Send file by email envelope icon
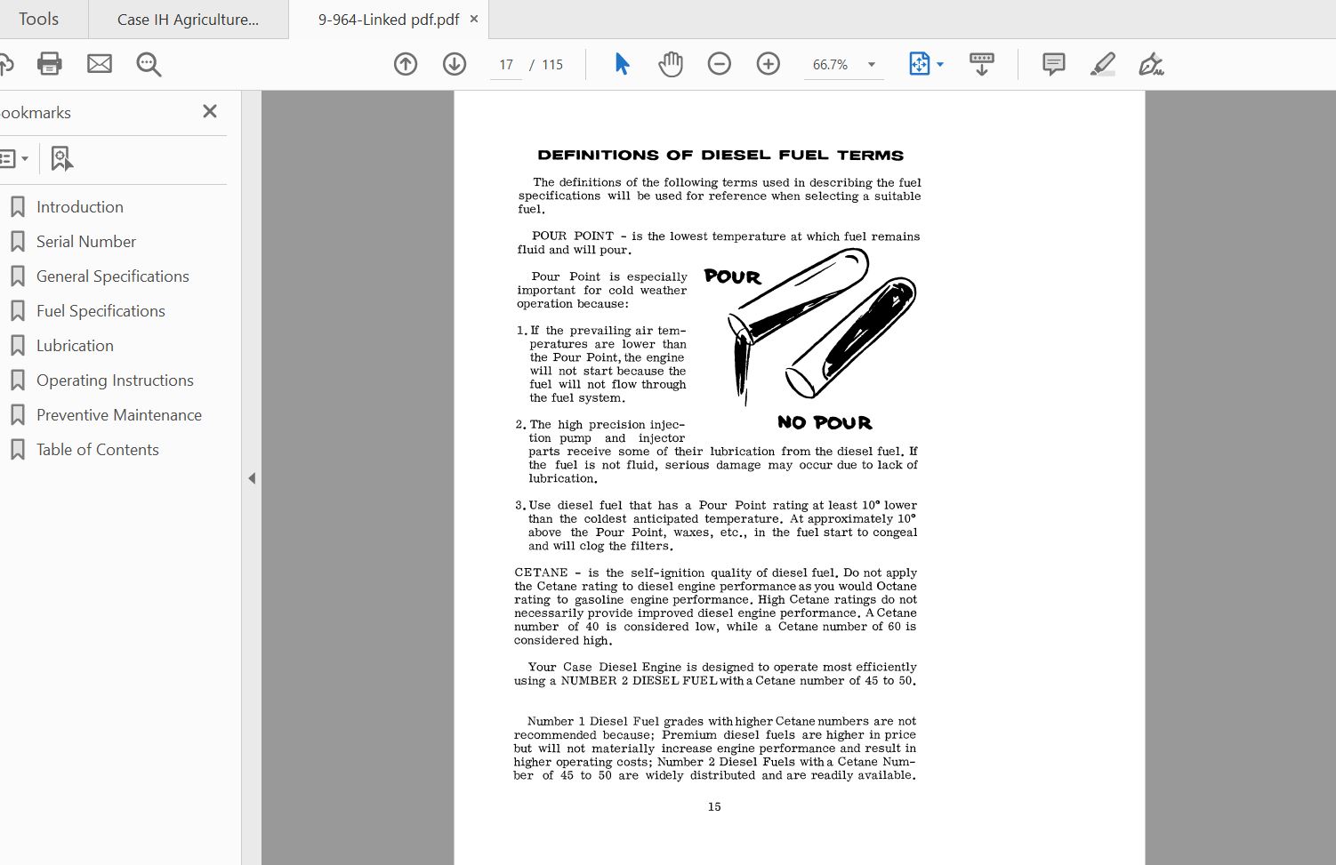Screen dimensions: 1336x865 (x=100, y=64)
